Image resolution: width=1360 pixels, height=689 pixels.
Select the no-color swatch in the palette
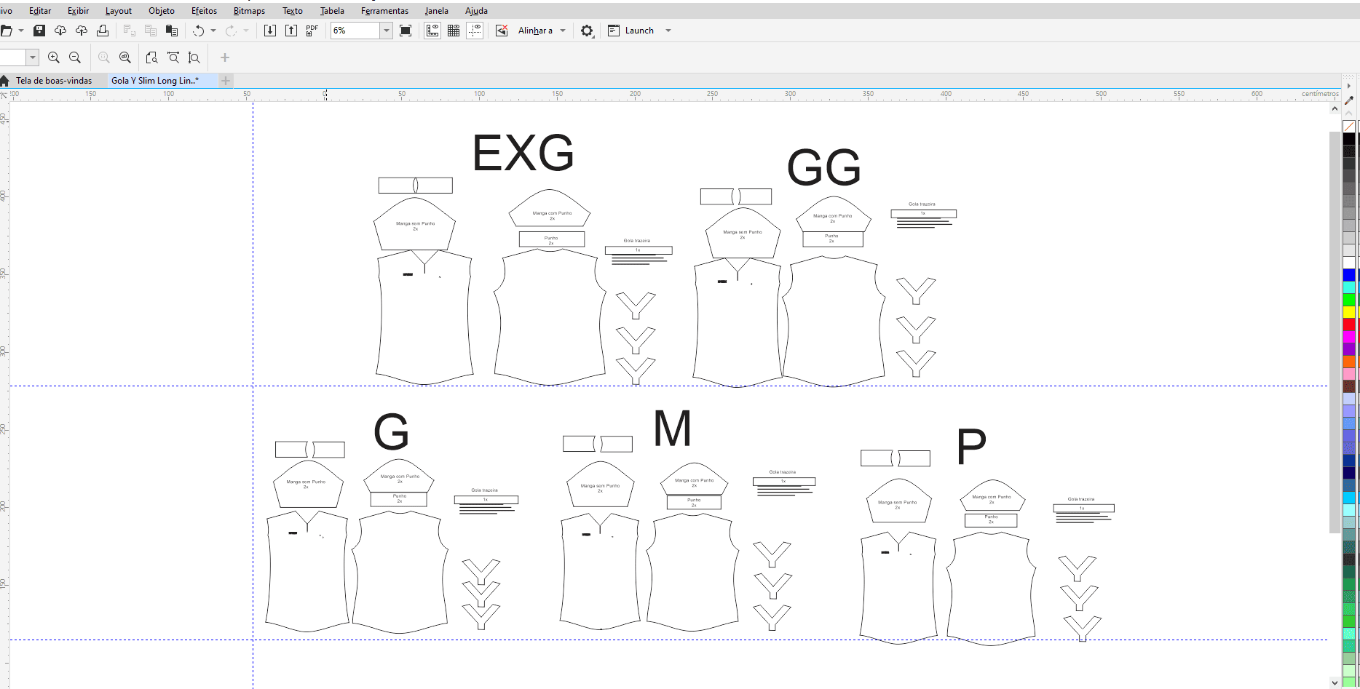[x=1349, y=127]
